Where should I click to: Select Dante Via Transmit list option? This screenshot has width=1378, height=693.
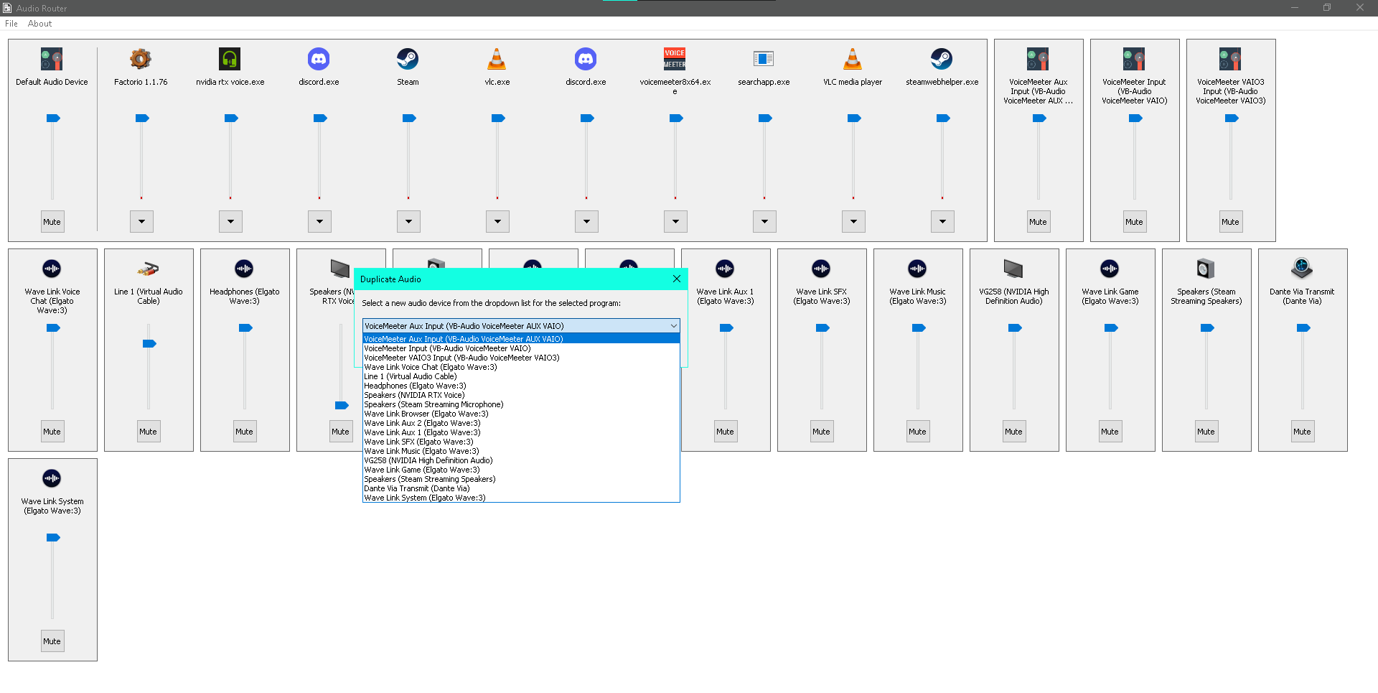tap(521, 488)
